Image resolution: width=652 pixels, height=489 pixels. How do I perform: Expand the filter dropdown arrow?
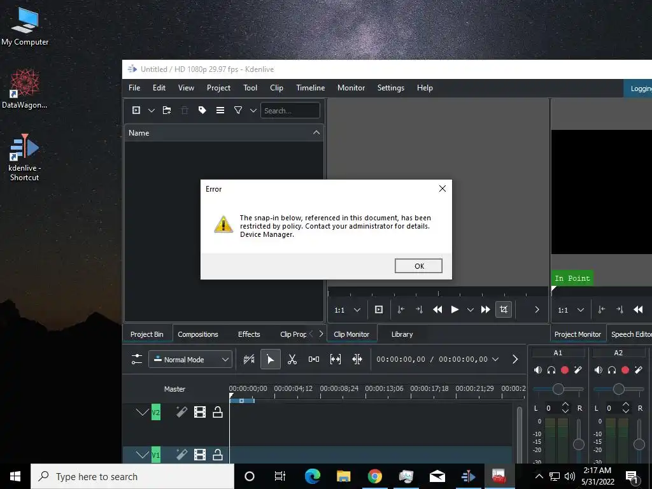(253, 111)
